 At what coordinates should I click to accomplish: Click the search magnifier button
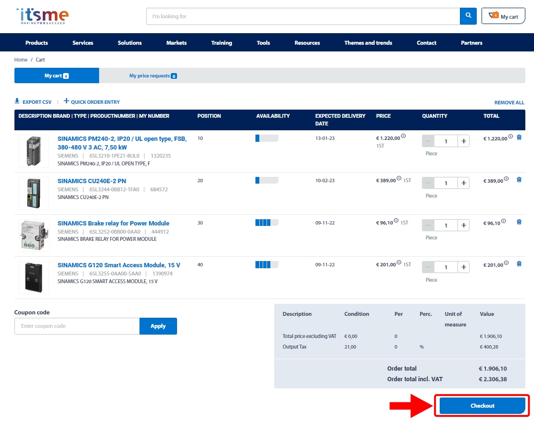[468, 16]
